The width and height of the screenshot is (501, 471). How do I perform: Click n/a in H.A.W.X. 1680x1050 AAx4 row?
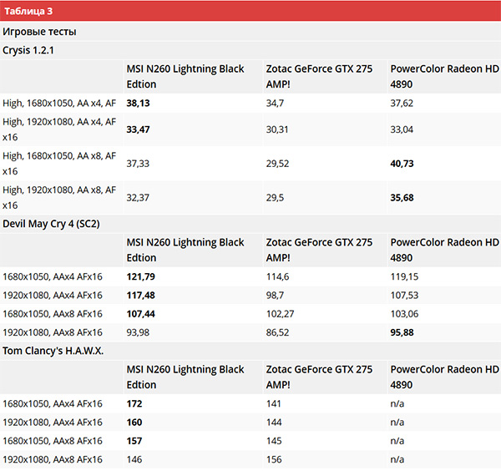(397, 403)
